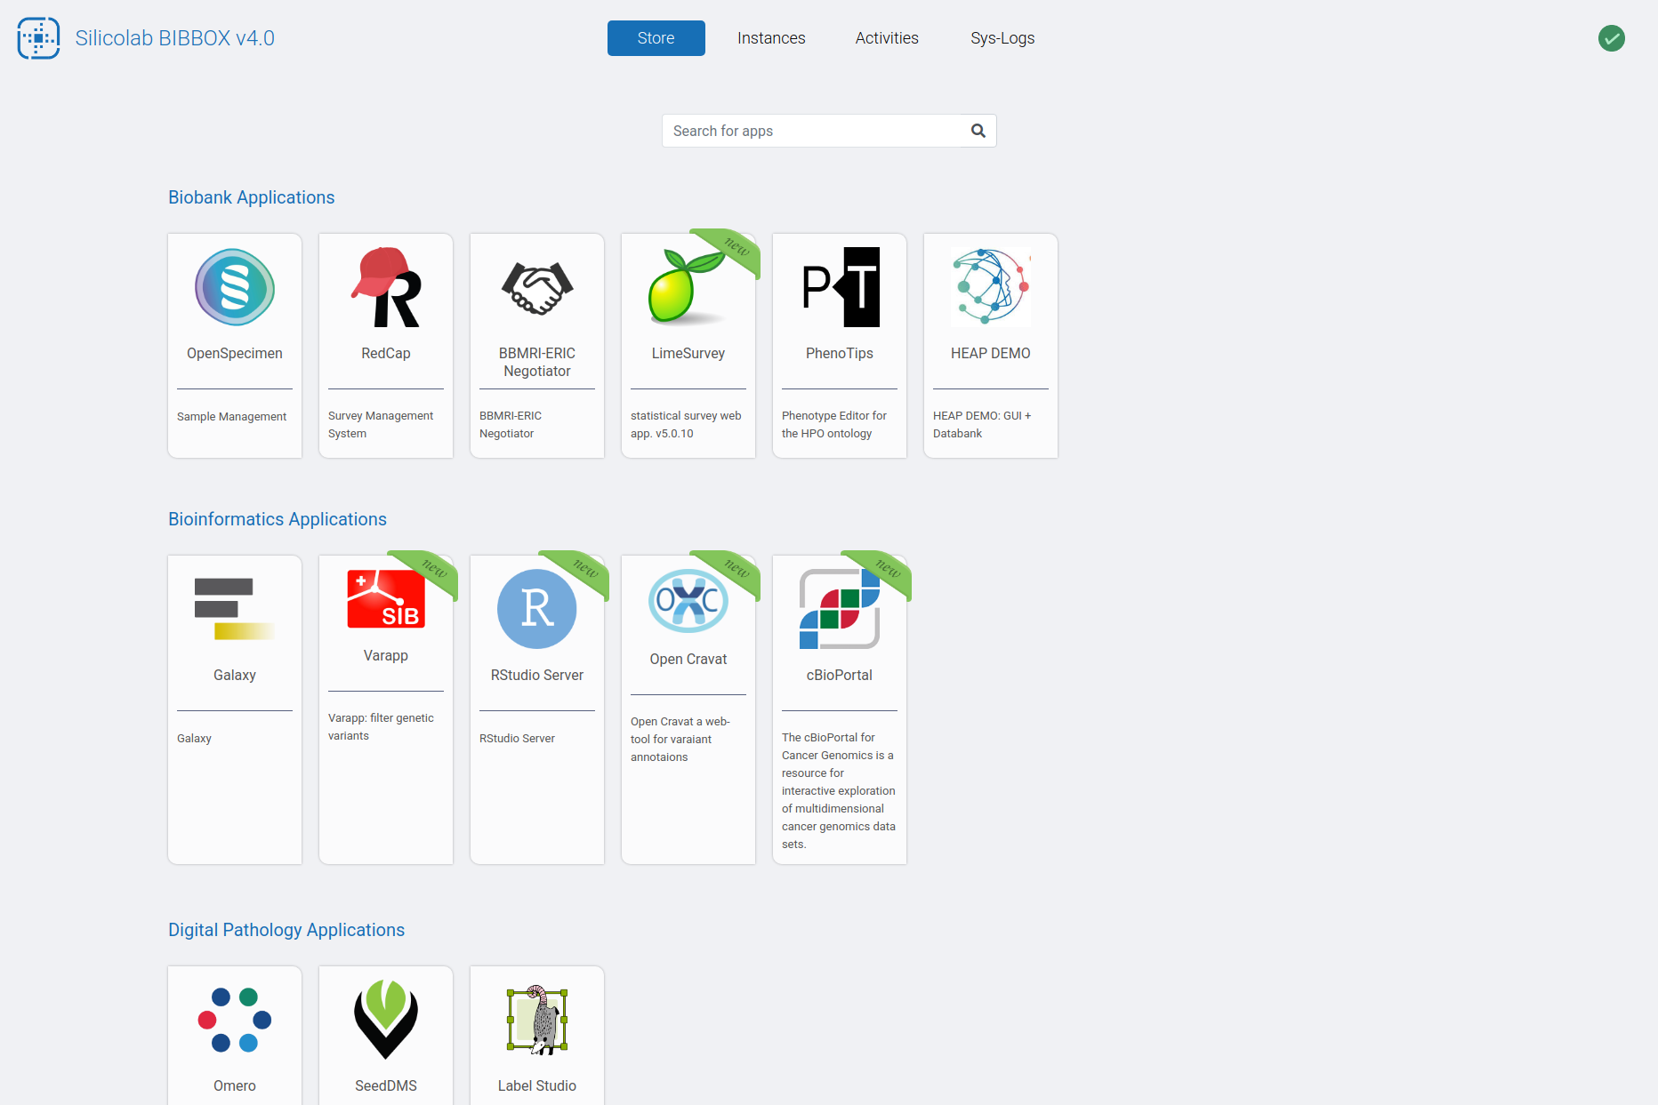Open the LimeSurvey lime icon
This screenshot has height=1105, width=1658.
point(687,287)
